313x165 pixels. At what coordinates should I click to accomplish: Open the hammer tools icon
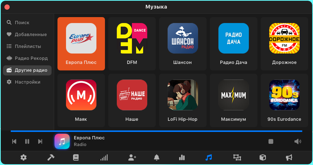(51, 158)
